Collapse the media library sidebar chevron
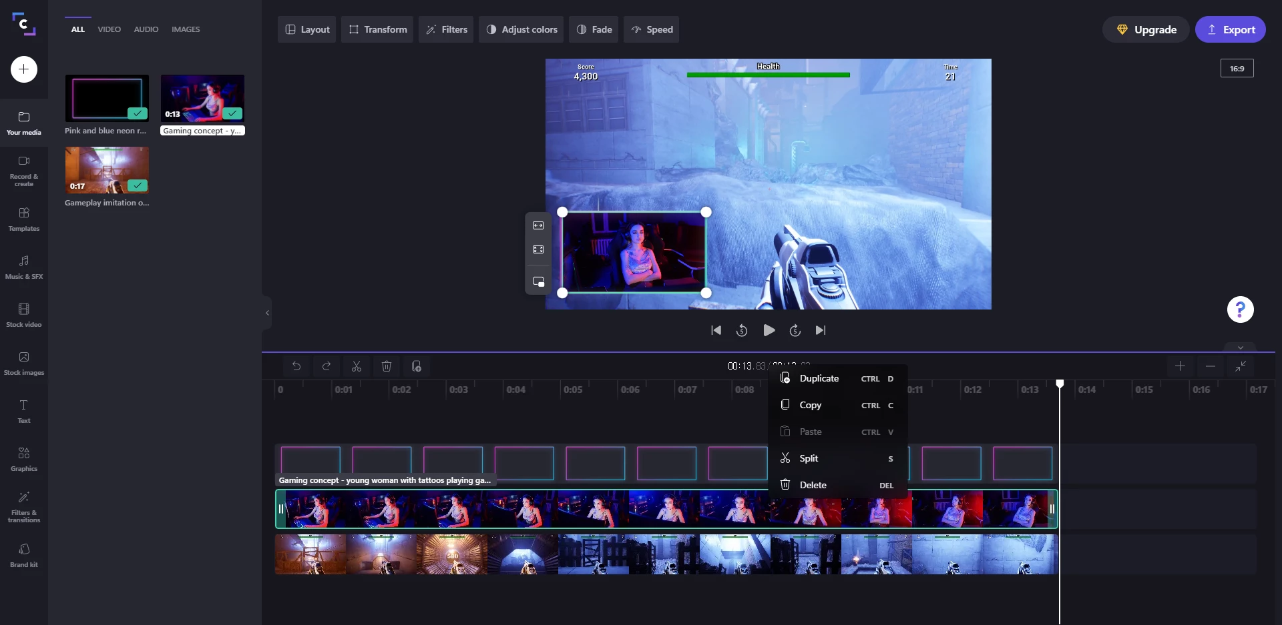The image size is (1282, 625). [x=267, y=312]
